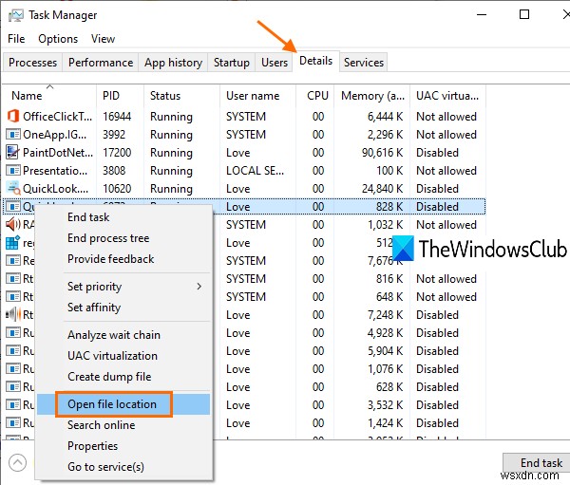The image size is (570, 485).
Task: Click the PaintDotNet process icon
Action: [12, 152]
